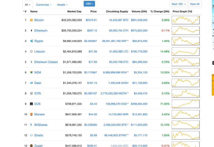This screenshot has width=214, height=147.
Task: Click Litecoin price $47.56
Action: [x=93, y=52]
